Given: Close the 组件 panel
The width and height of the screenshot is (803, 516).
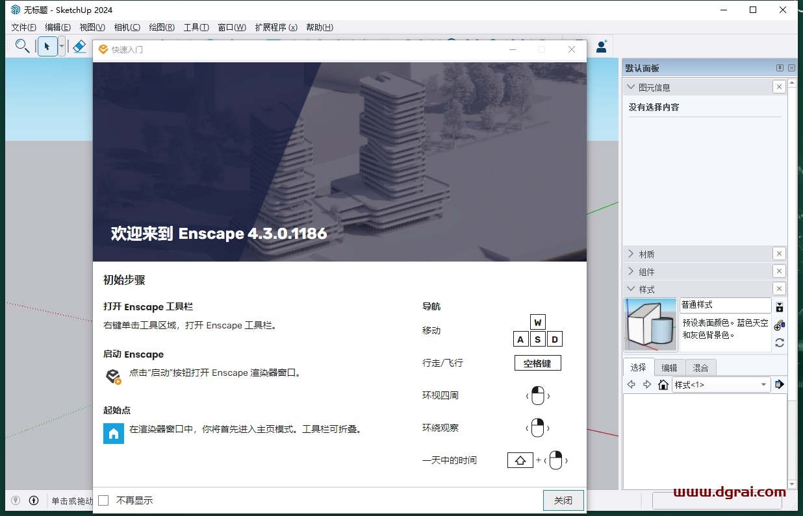Looking at the screenshot, I should [779, 271].
